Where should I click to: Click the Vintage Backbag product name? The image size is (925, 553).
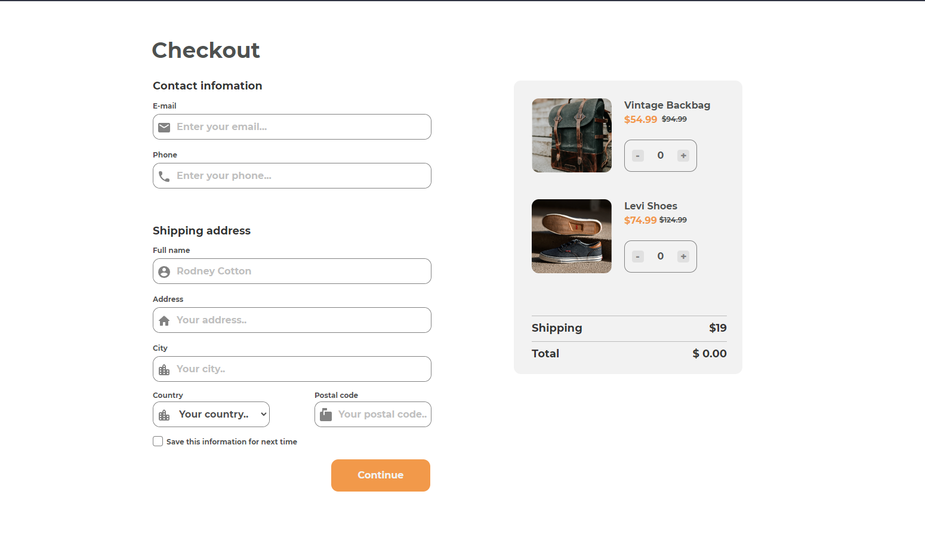667,105
